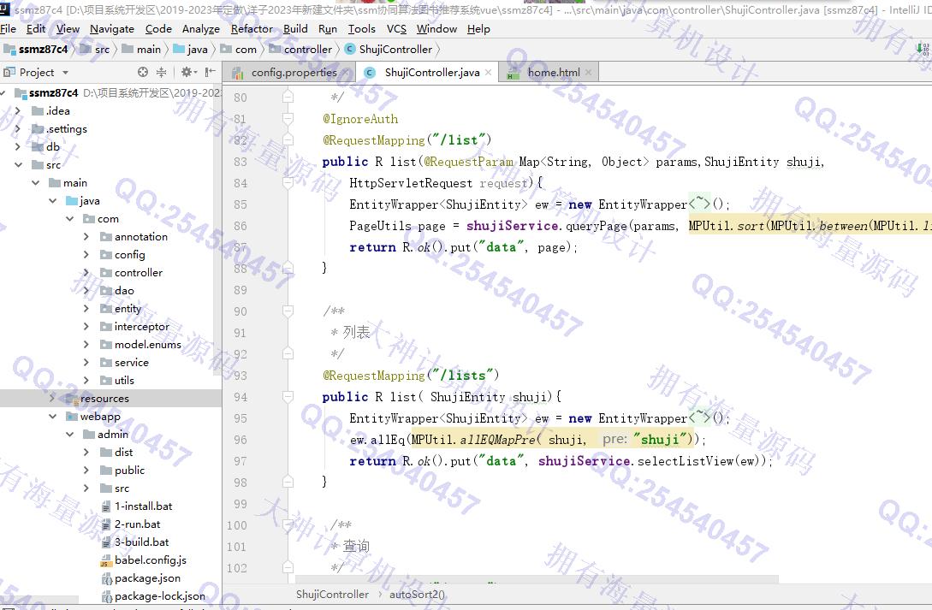Viewport: 932px width, 610px height.
Task: Open the Run menu
Action: [x=328, y=28]
